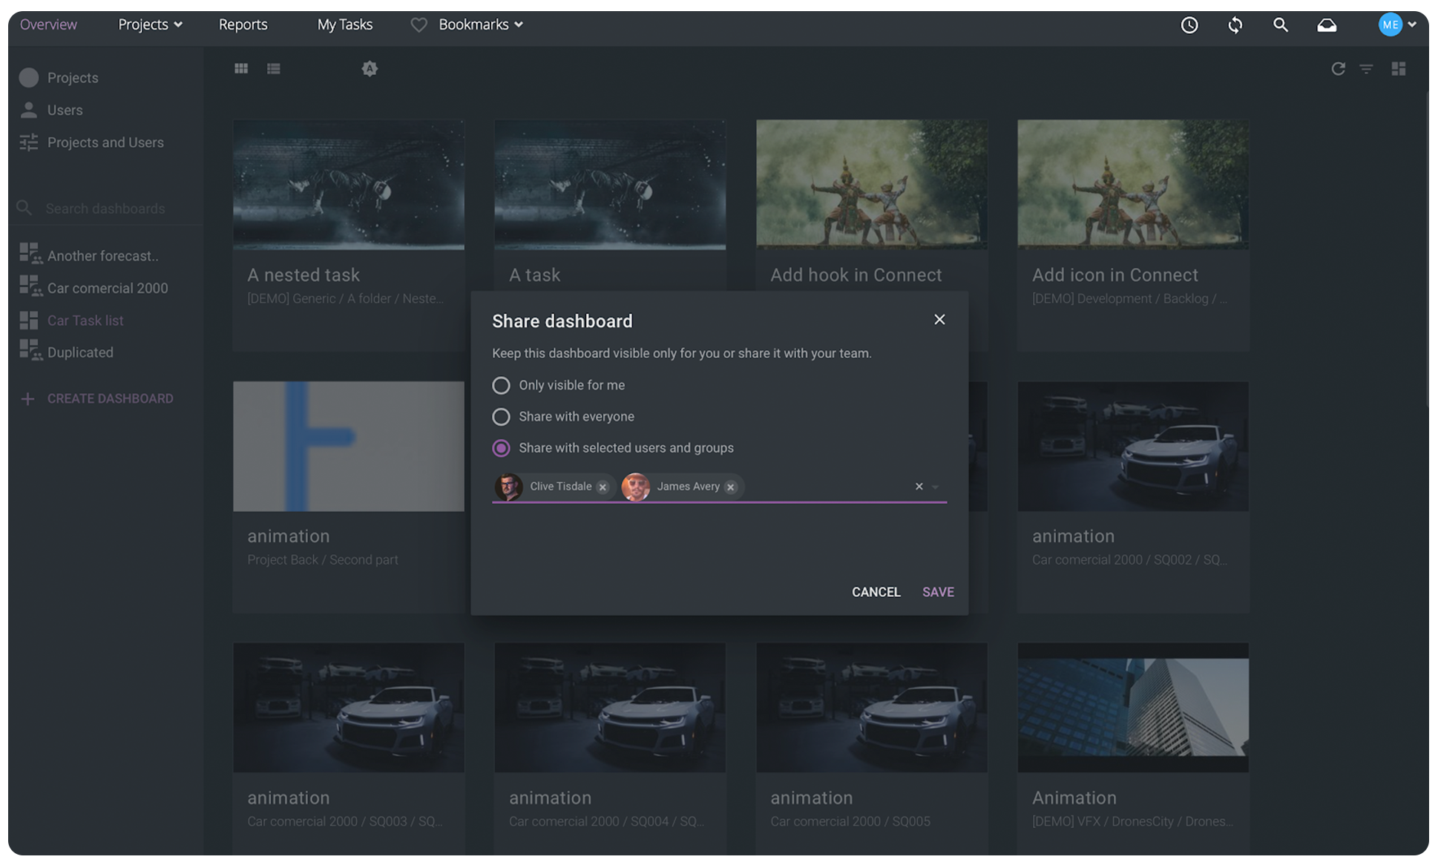Image resolution: width=1438 pixels, height=868 pixels.
Task: Go to My Tasks
Action: point(344,24)
